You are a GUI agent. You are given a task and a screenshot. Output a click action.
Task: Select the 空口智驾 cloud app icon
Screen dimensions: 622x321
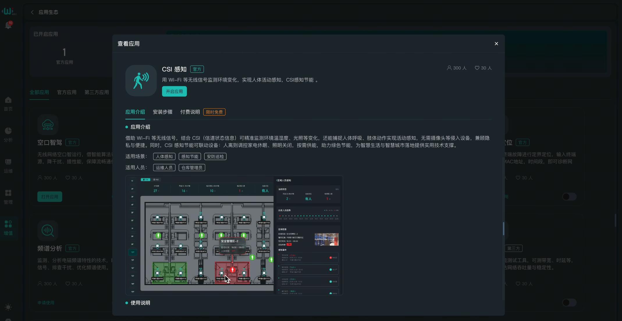coord(48,124)
